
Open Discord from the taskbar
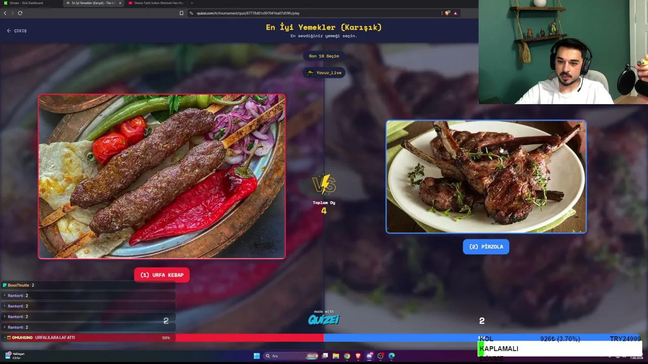point(369,356)
